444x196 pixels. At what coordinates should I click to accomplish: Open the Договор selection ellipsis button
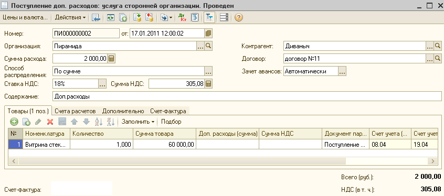pyautogui.click(x=430, y=59)
